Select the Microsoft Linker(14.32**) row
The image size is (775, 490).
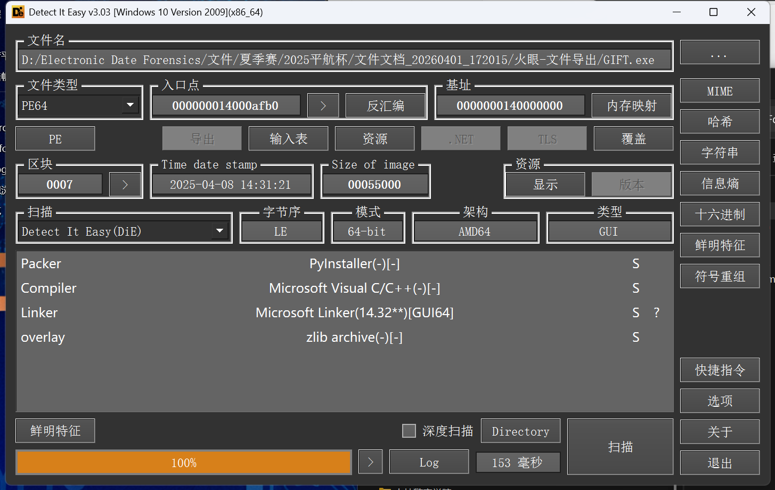point(345,312)
